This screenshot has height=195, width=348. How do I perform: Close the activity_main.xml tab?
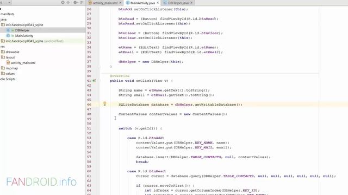click(x=121, y=3)
